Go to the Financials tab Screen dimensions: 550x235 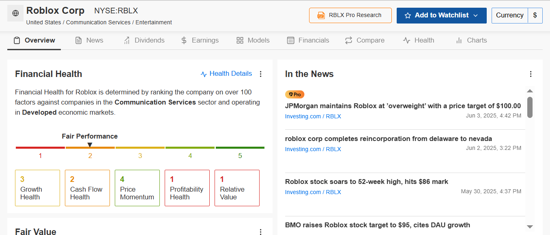(308, 40)
